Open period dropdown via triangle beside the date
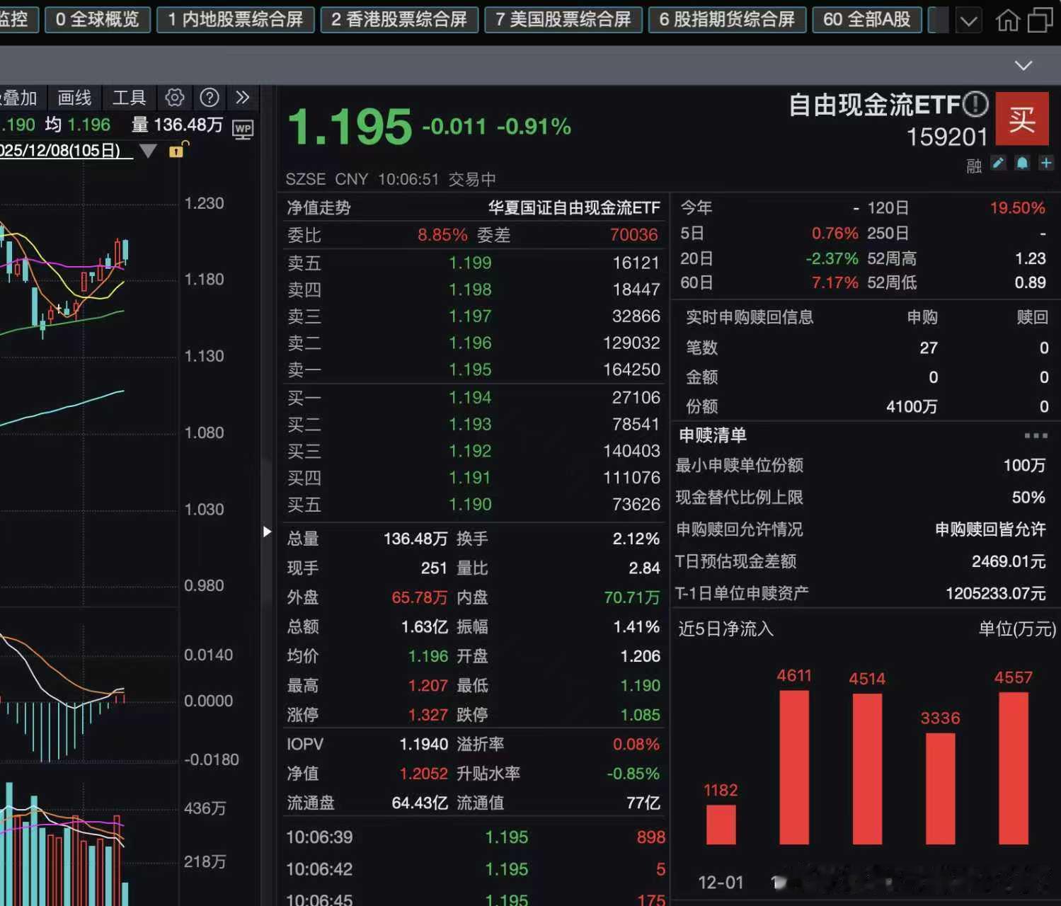 tap(148, 151)
